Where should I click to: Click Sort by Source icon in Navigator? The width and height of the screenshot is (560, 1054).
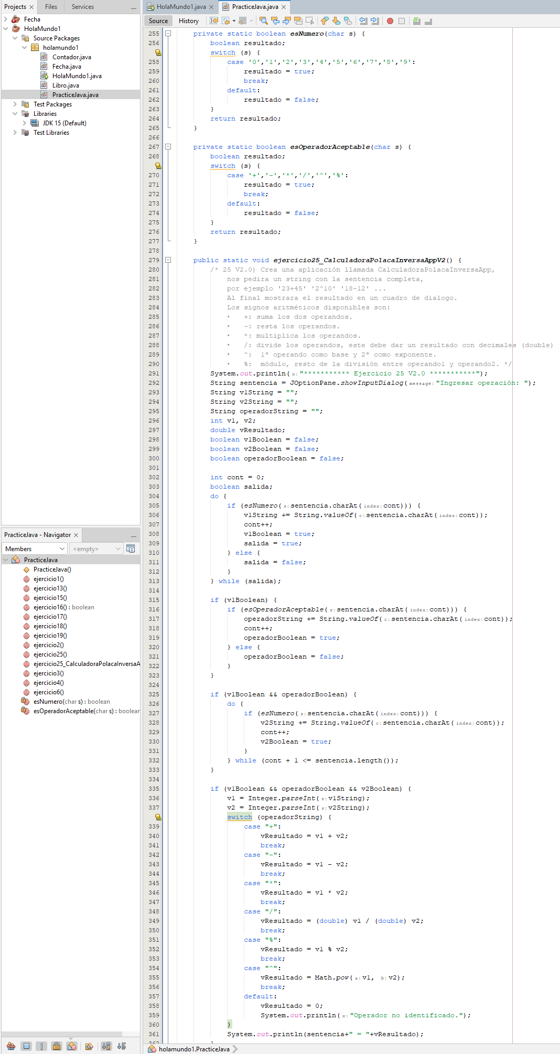point(122,1046)
